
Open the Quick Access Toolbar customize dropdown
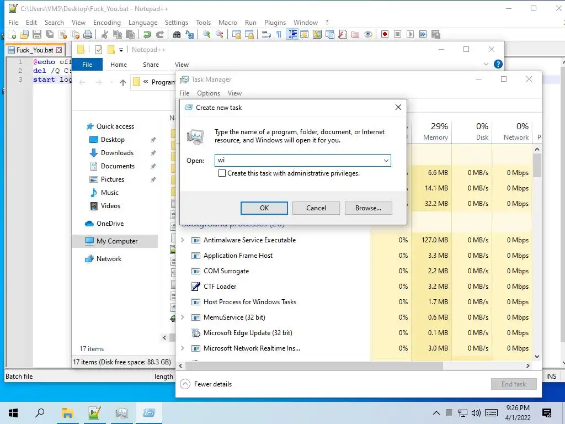121,50
